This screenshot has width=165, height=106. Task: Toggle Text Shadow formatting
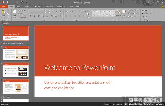point(43,16)
